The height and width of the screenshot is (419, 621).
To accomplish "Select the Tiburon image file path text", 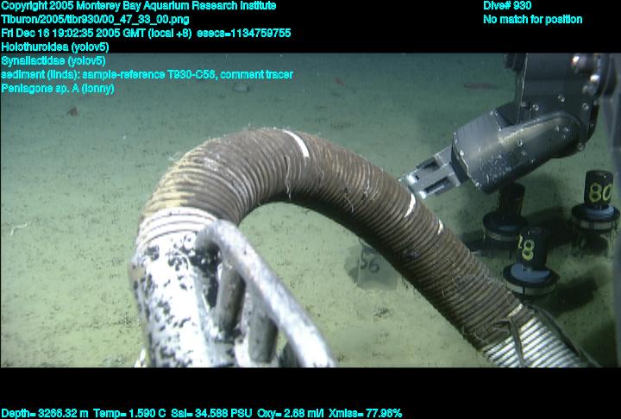I will (x=95, y=19).
